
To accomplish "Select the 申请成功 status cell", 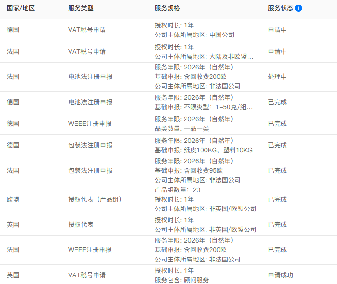I will [281, 275].
